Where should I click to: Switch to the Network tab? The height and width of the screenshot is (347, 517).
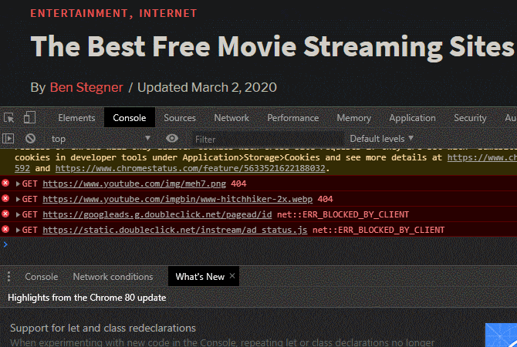(x=231, y=118)
